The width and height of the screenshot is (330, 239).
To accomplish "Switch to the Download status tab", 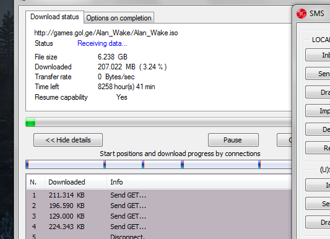I will pyautogui.click(x=54, y=17).
